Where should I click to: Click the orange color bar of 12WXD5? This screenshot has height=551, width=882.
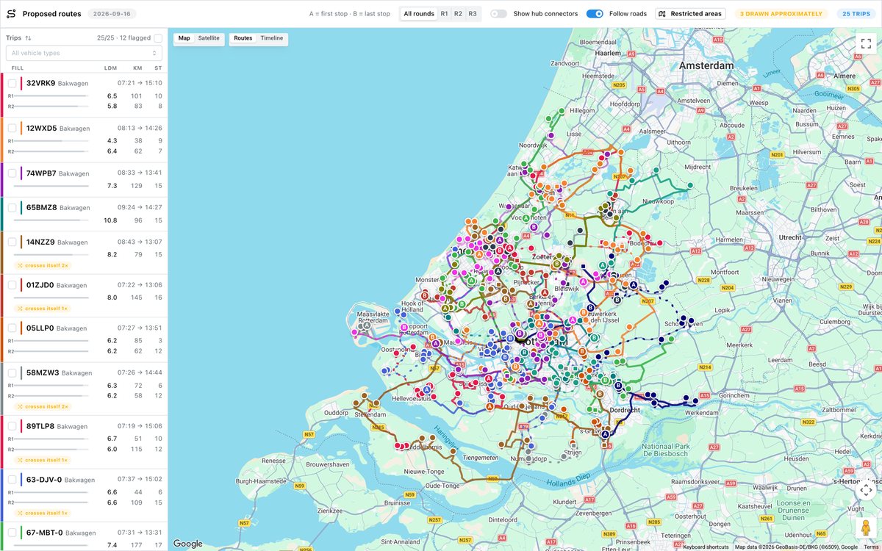[21, 128]
